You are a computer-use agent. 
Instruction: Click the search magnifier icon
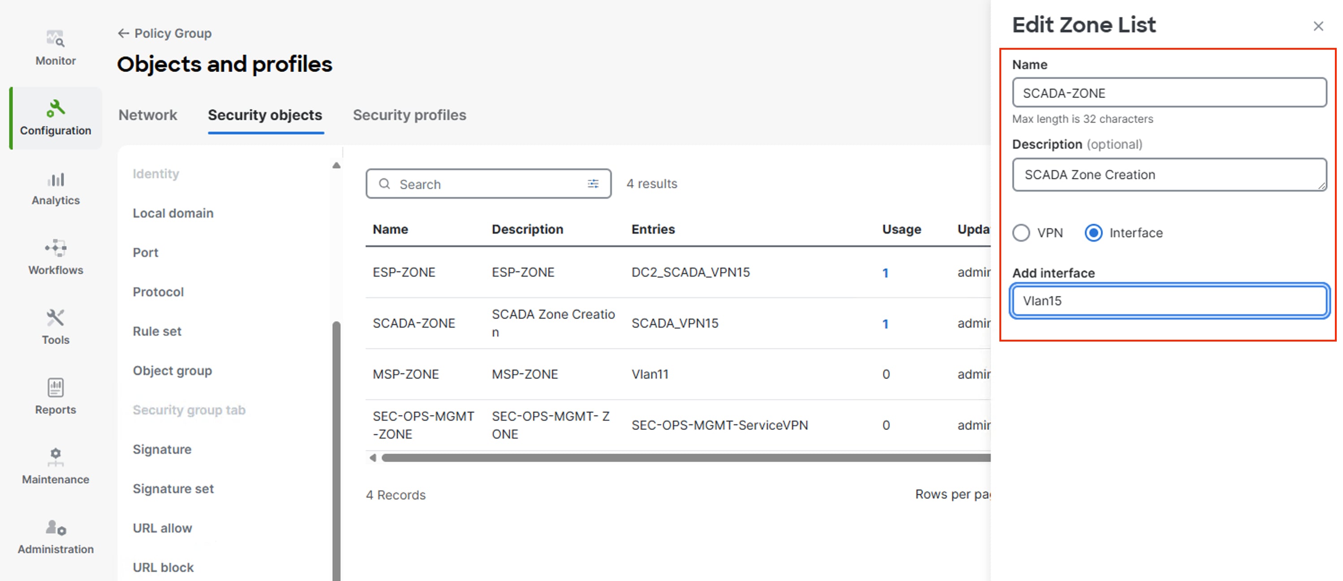point(384,184)
